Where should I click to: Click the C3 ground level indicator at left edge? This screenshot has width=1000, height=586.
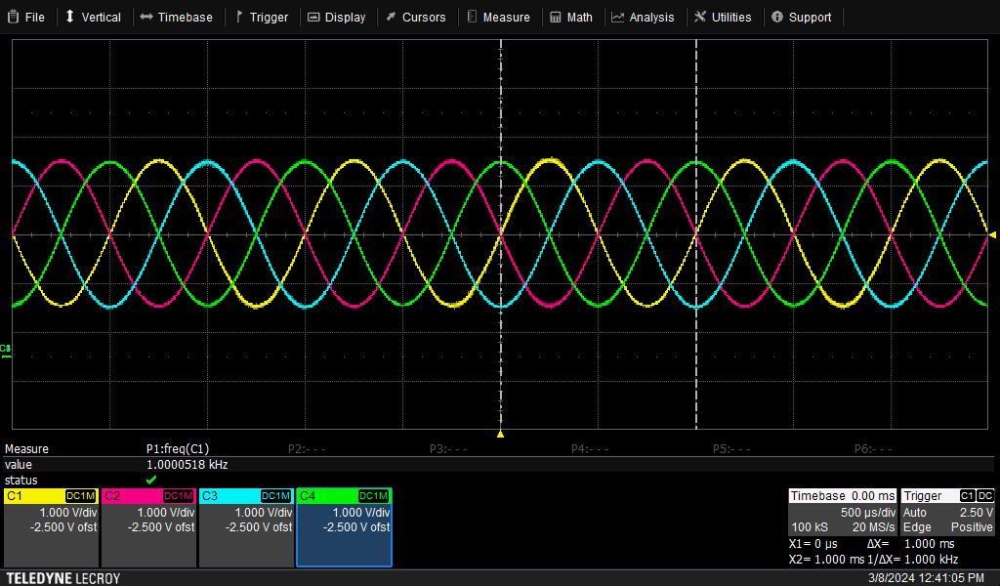[x=6, y=351]
